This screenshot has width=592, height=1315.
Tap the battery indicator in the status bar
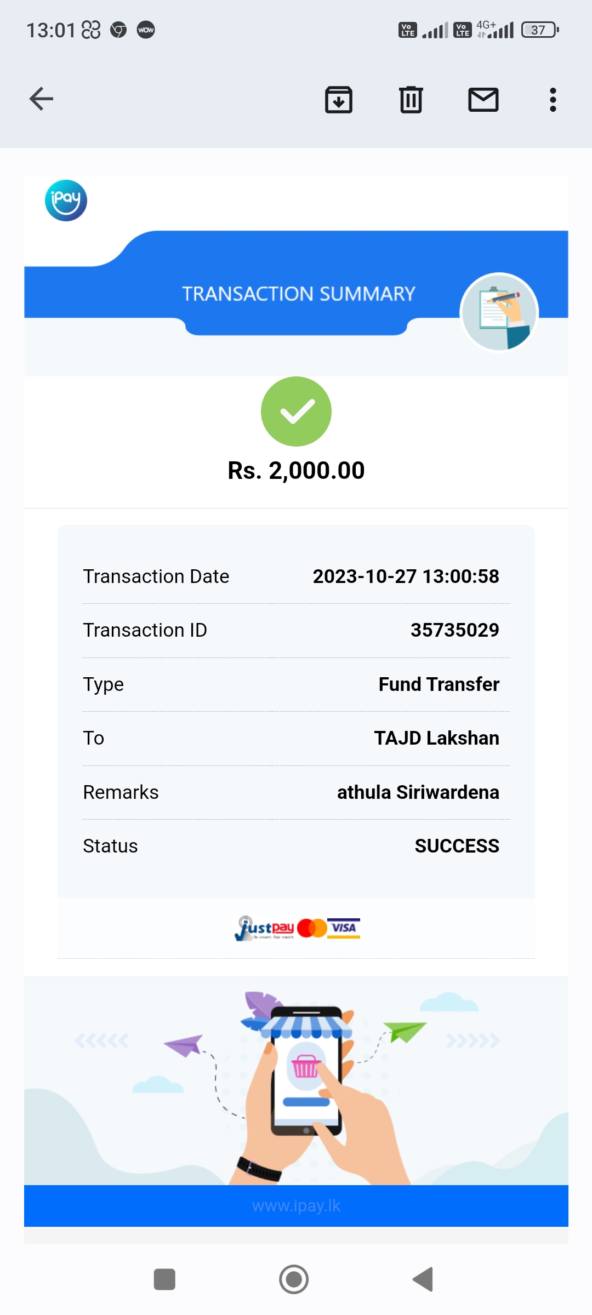(540, 30)
